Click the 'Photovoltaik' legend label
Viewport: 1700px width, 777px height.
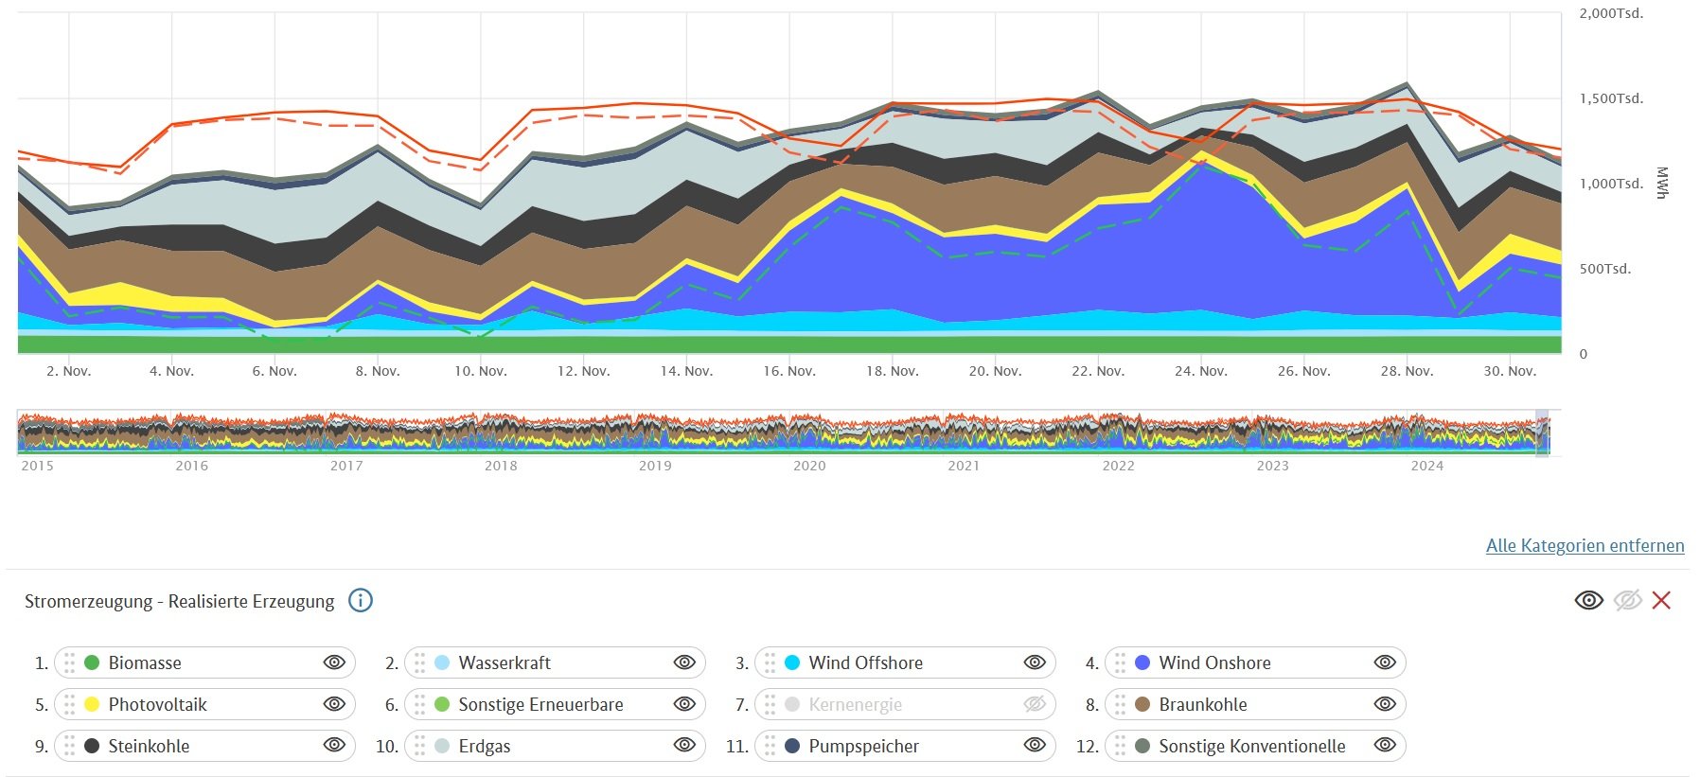point(158,705)
